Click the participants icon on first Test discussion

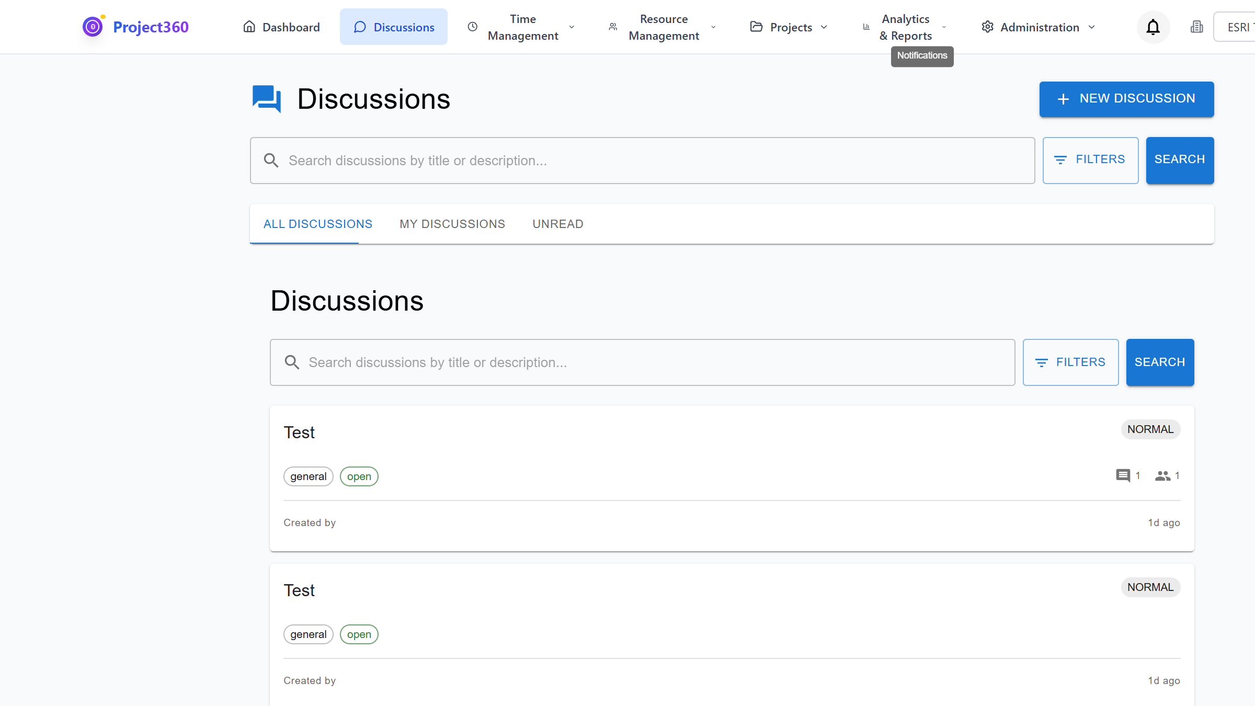pyautogui.click(x=1162, y=476)
